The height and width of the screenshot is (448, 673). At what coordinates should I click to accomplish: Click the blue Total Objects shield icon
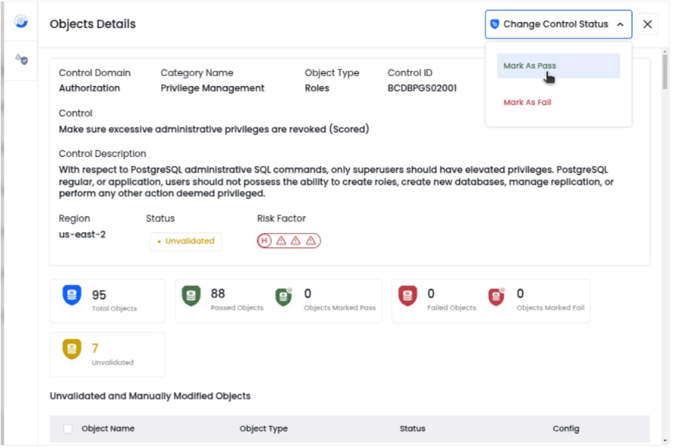coord(72,296)
